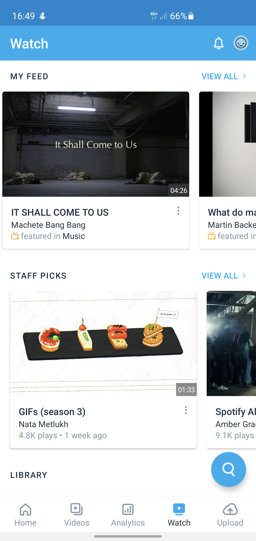View all My Feed videos

(x=224, y=76)
